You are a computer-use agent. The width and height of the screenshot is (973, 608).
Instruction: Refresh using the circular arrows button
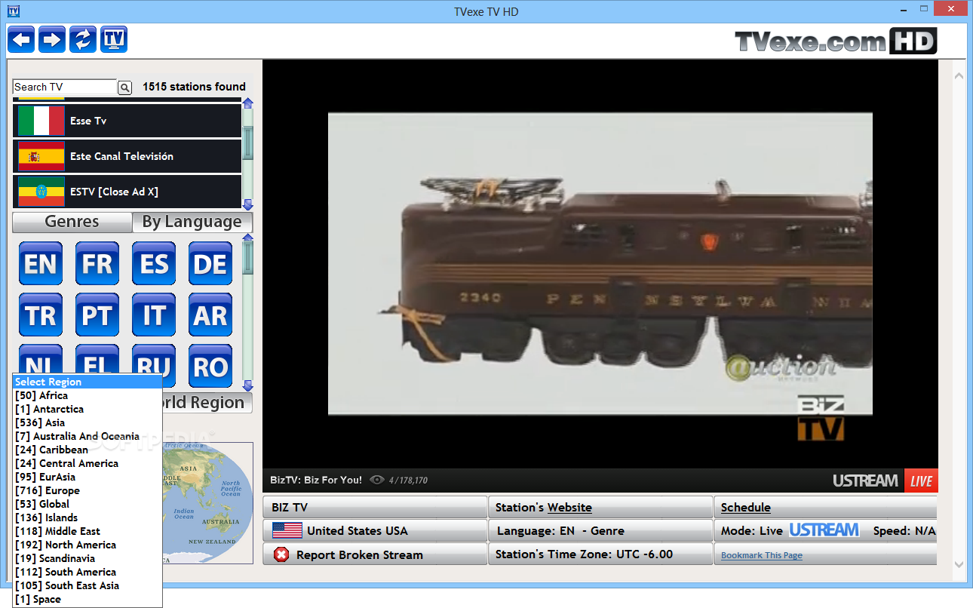[x=83, y=39]
